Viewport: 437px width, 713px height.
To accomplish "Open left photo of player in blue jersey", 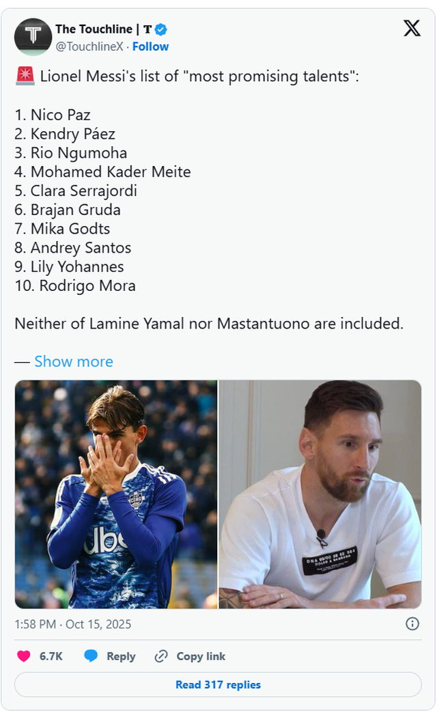I will tap(116, 494).
